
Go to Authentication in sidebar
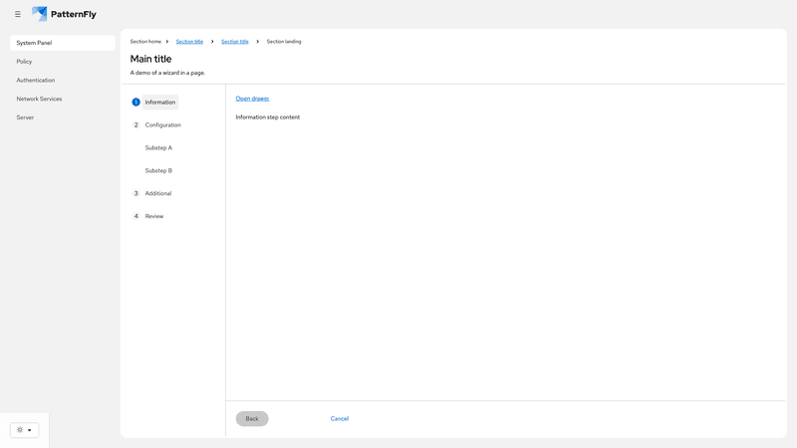63,81
